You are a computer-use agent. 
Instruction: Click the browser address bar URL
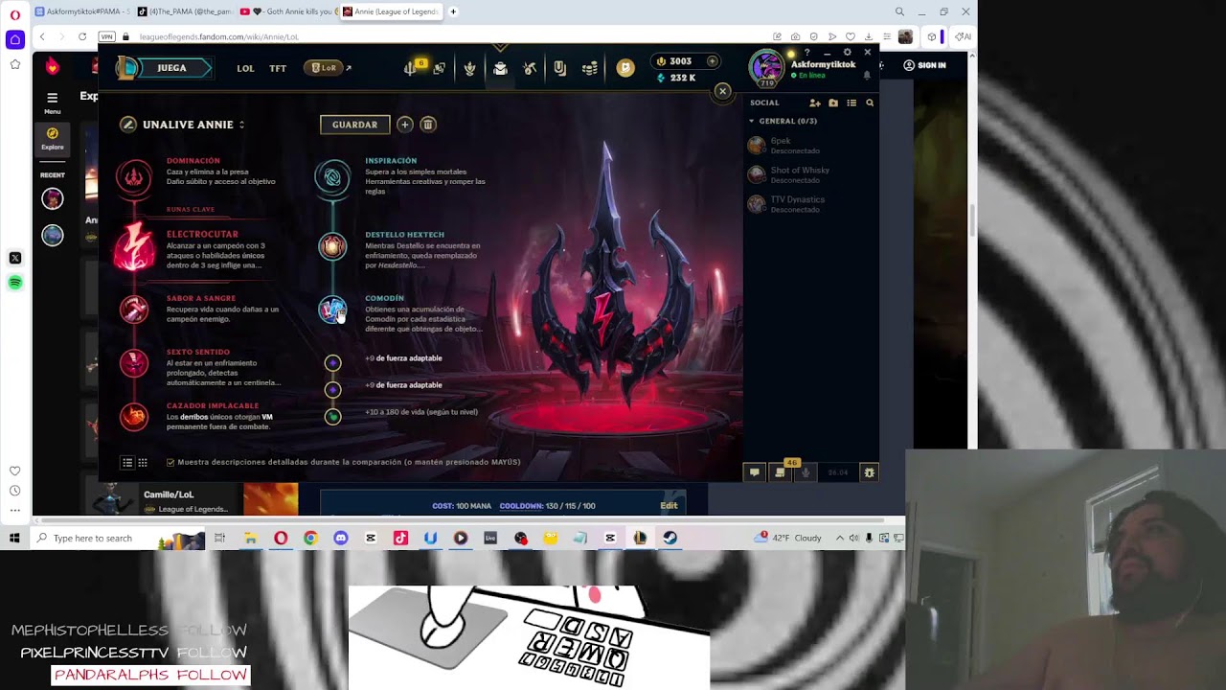click(219, 36)
